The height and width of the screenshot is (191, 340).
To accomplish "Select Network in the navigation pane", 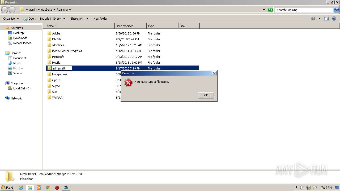I will coord(16,98).
